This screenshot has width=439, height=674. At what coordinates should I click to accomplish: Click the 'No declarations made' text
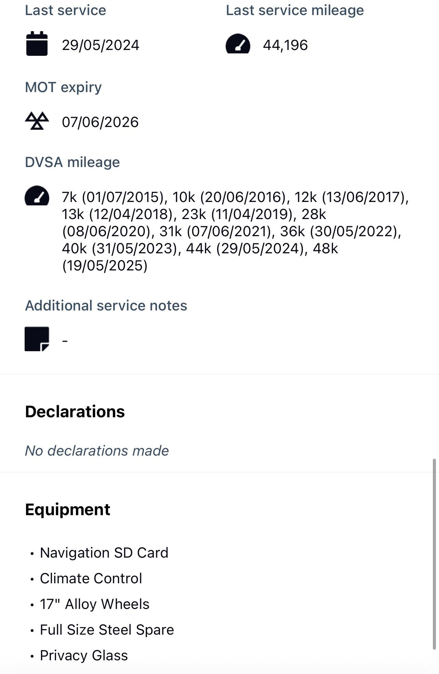coord(97,450)
